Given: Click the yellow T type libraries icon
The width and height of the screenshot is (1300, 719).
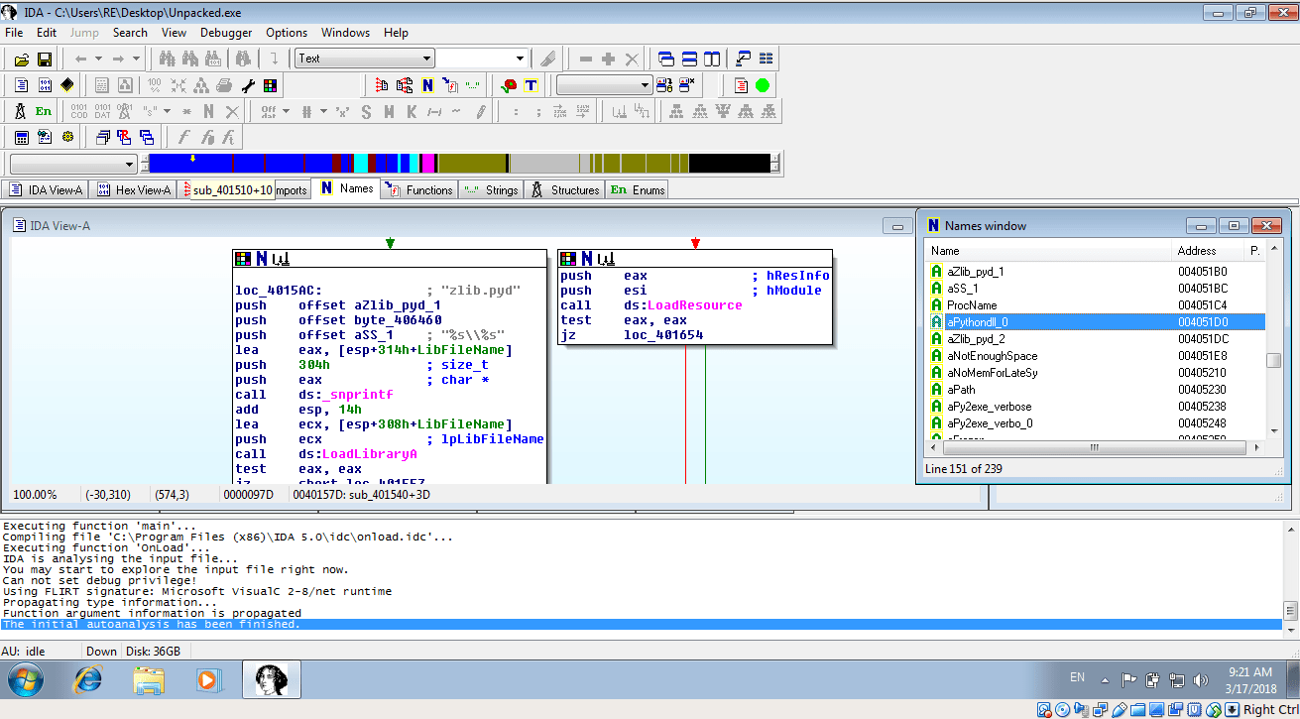Looking at the screenshot, I should point(532,85).
